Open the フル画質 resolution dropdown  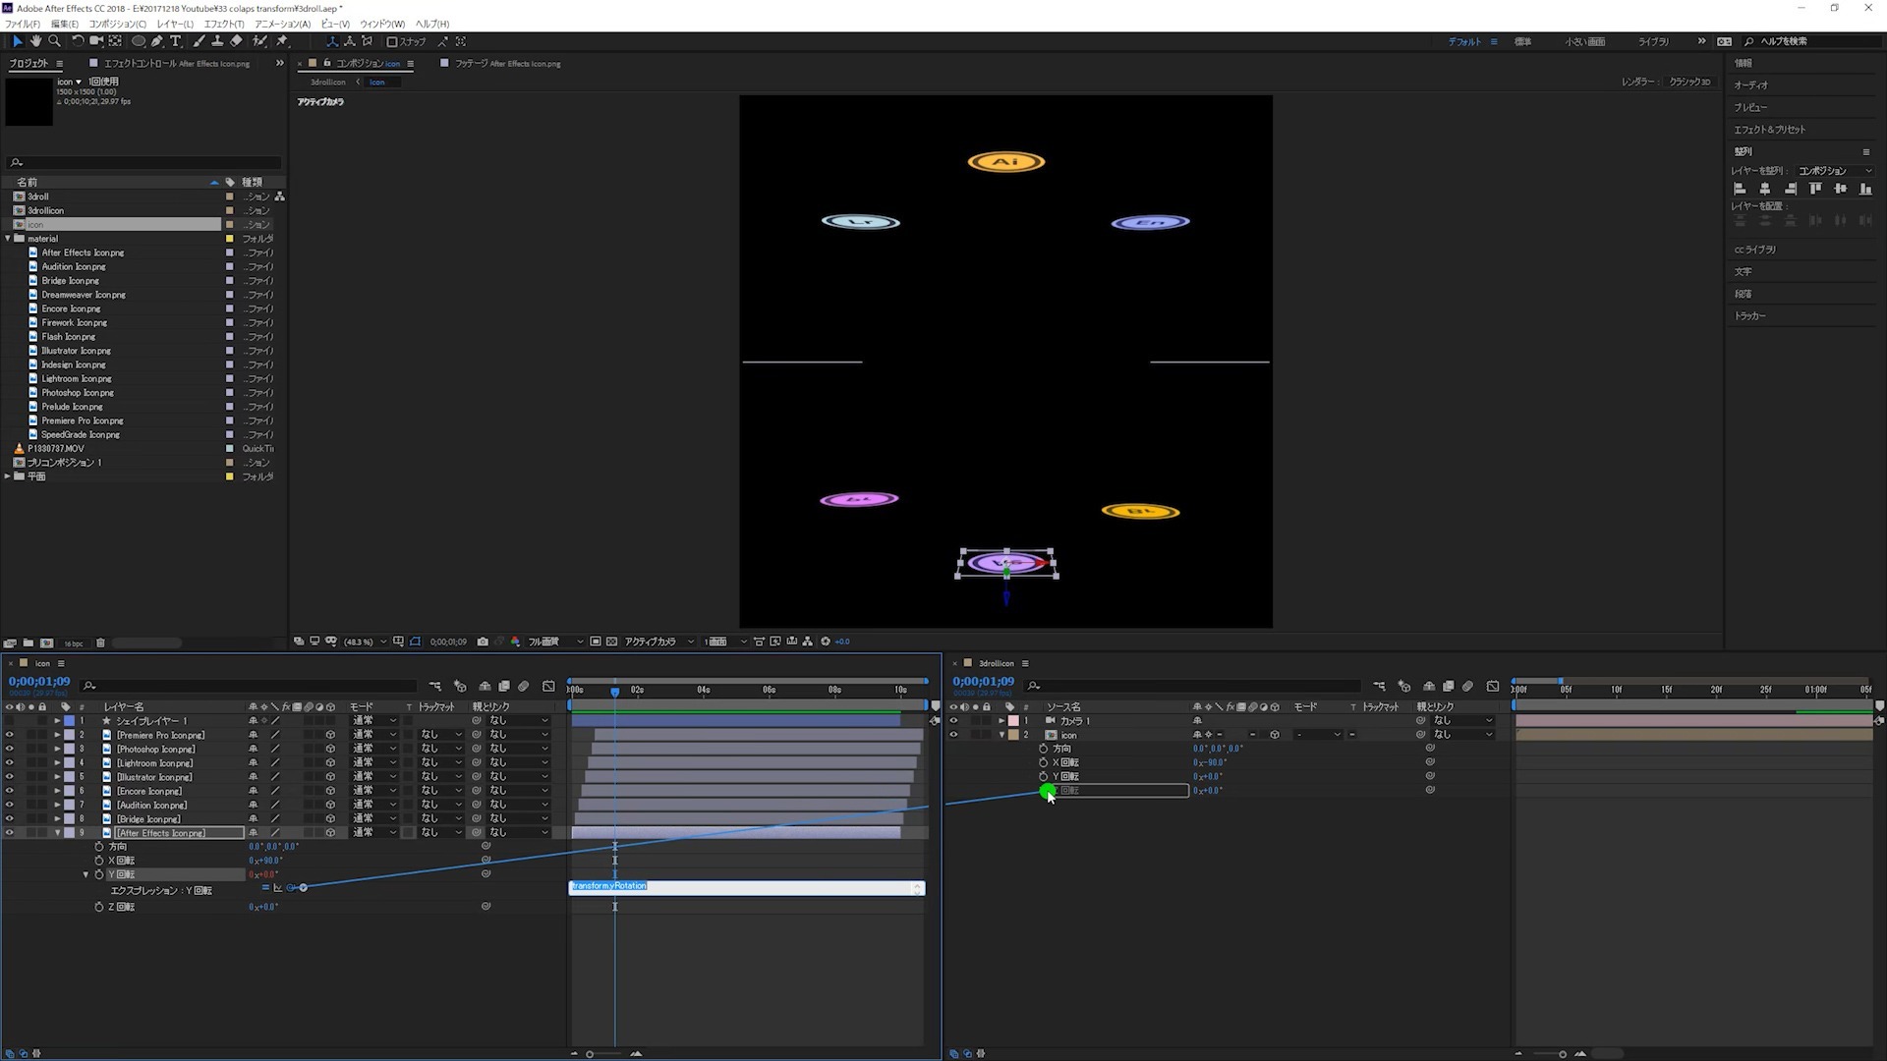[x=556, y=642]
